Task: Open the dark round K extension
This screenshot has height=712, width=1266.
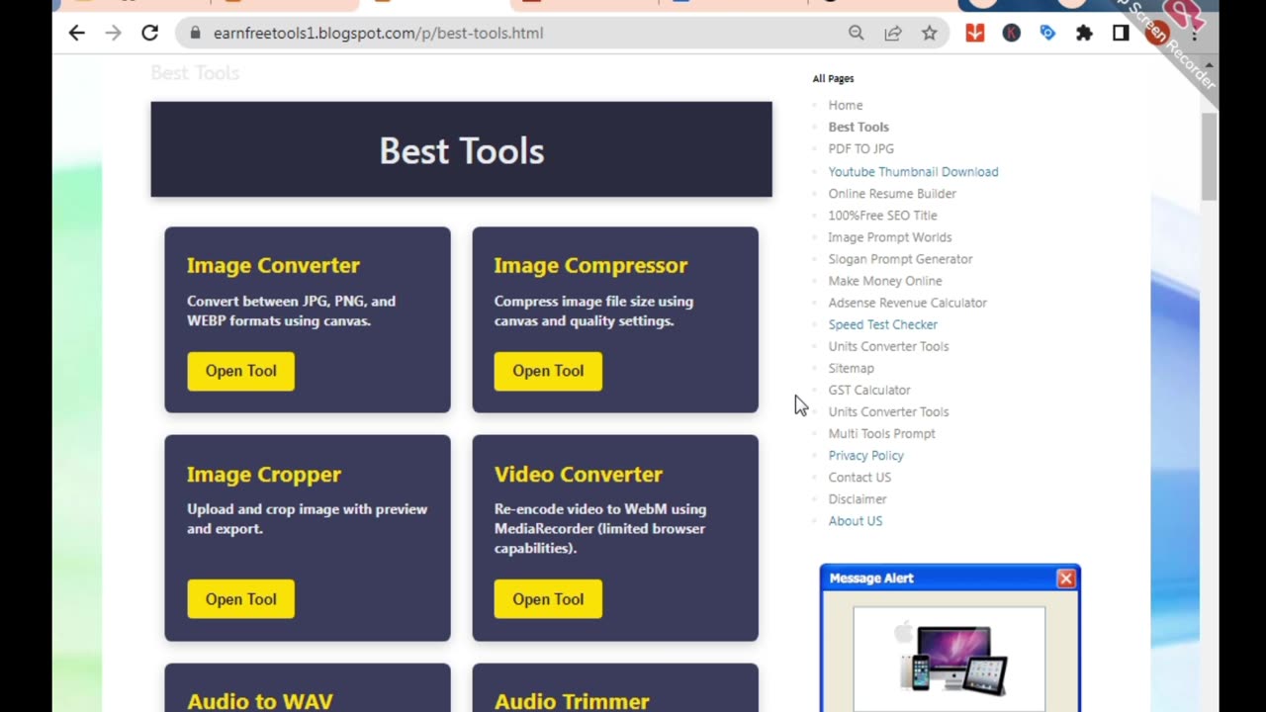Action: (1011, 33)
